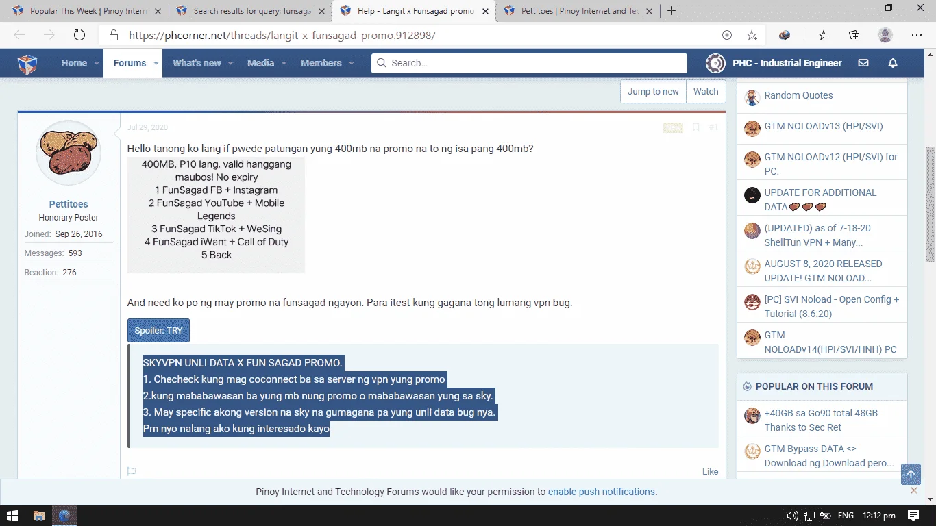Expand the Members dropdown arrow

point(352,63)
